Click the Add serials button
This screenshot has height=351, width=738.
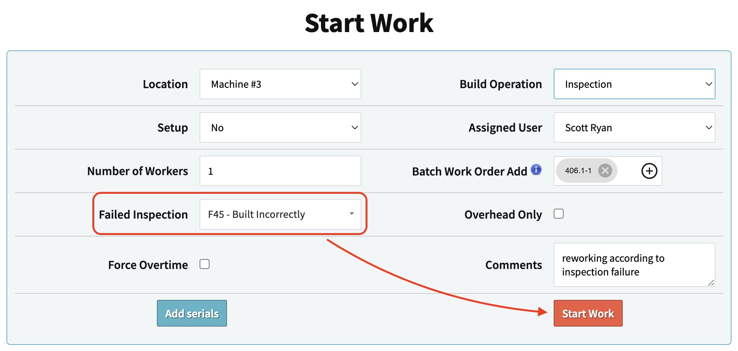pyautogui.click(x=192, y=313)
